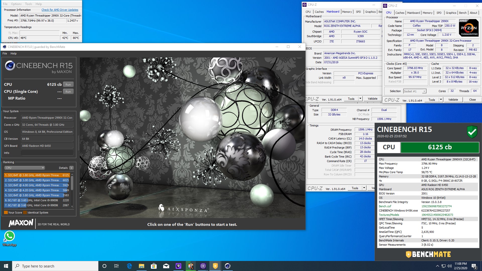
Task: Click the green 6125 cb score bar
Action: 440,147
